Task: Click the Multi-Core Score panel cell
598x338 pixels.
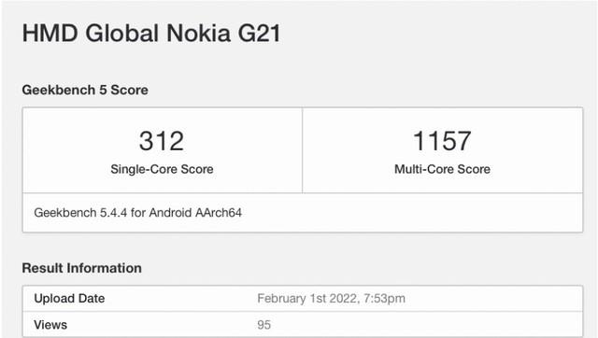Action: click(442, 150)
